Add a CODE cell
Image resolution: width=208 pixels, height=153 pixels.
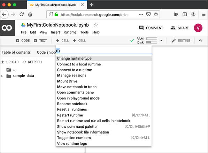tap(23, 40)
